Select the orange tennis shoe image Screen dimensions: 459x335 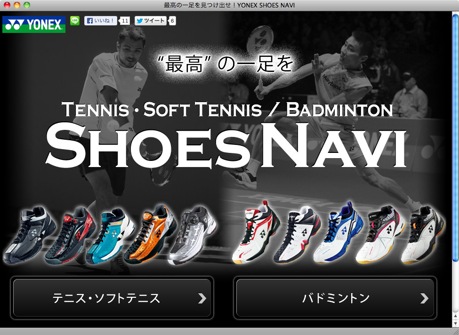pyautogui.click(x=151, y=234)
